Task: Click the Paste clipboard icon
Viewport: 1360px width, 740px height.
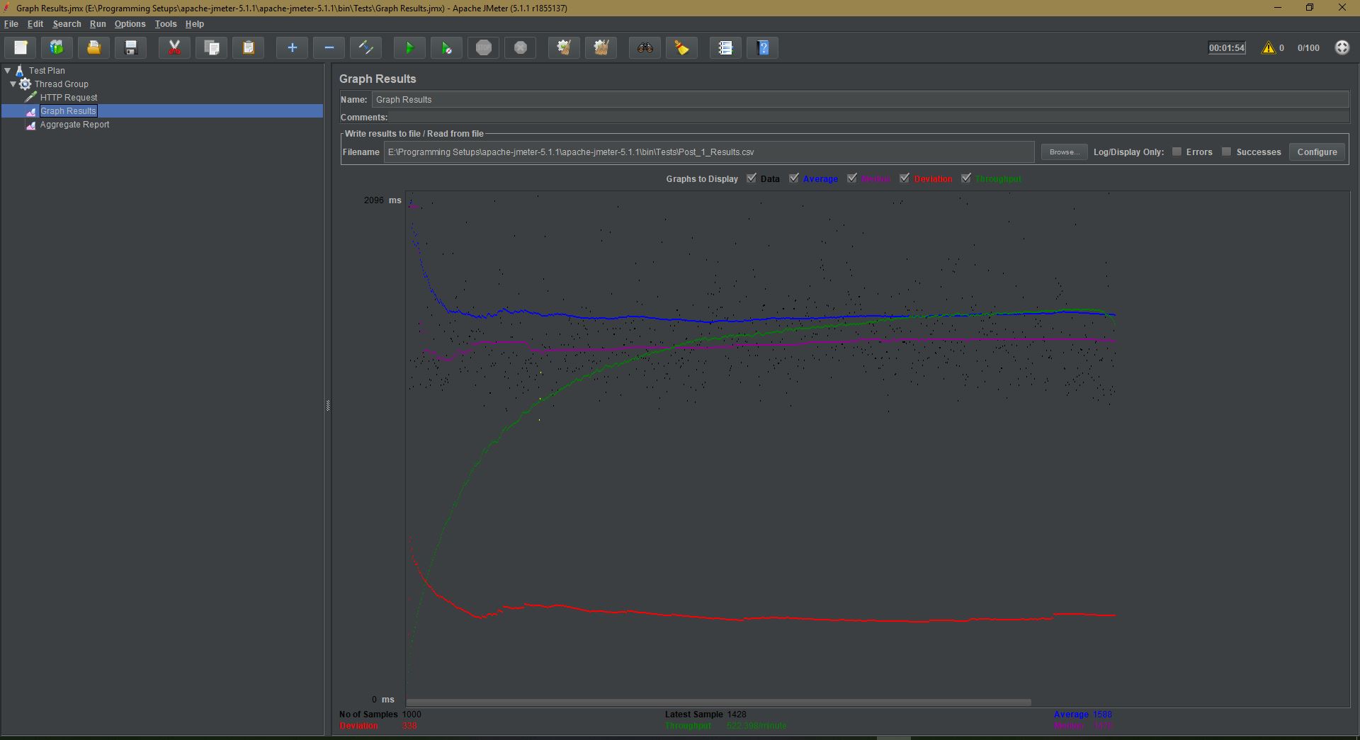Action: click(x=249, y=47)
